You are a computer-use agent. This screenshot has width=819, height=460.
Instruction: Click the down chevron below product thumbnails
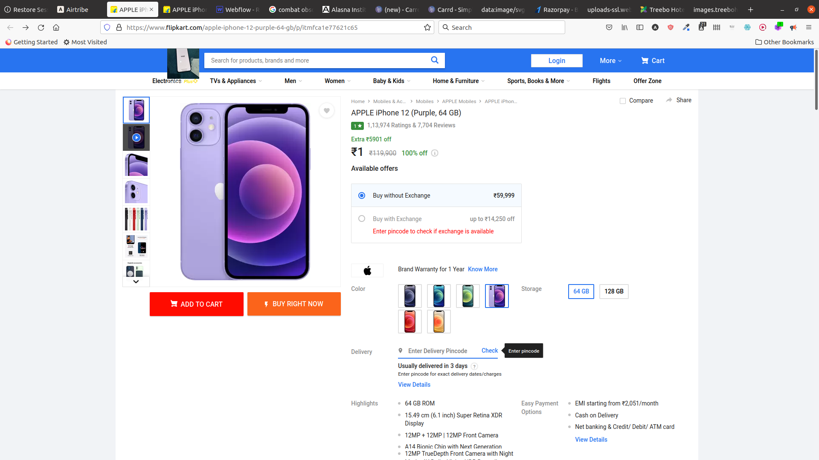pos(136,282)
